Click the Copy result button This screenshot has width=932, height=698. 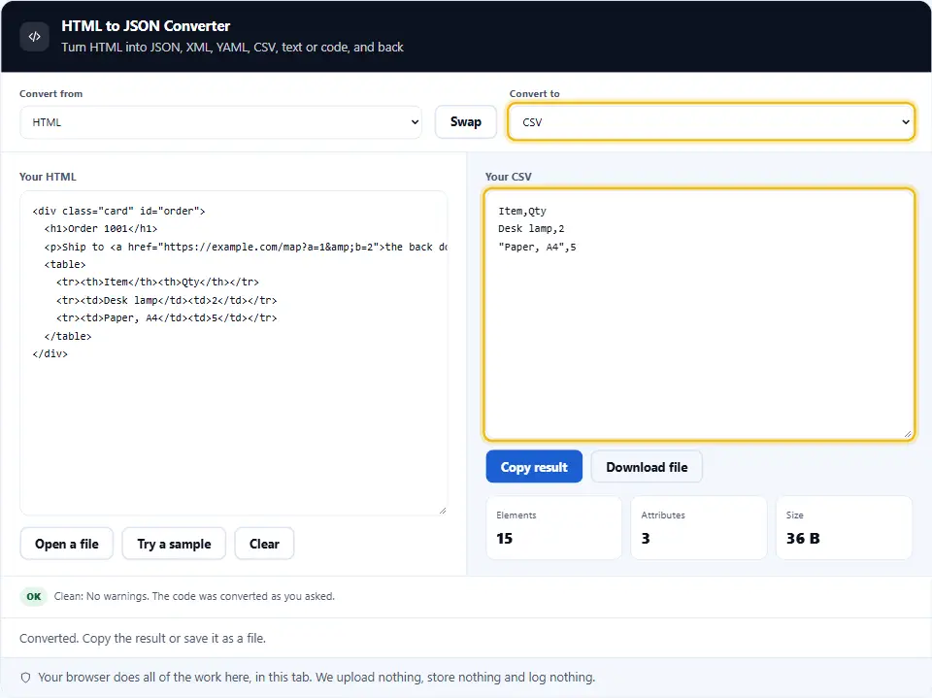[x=534, y=467]
